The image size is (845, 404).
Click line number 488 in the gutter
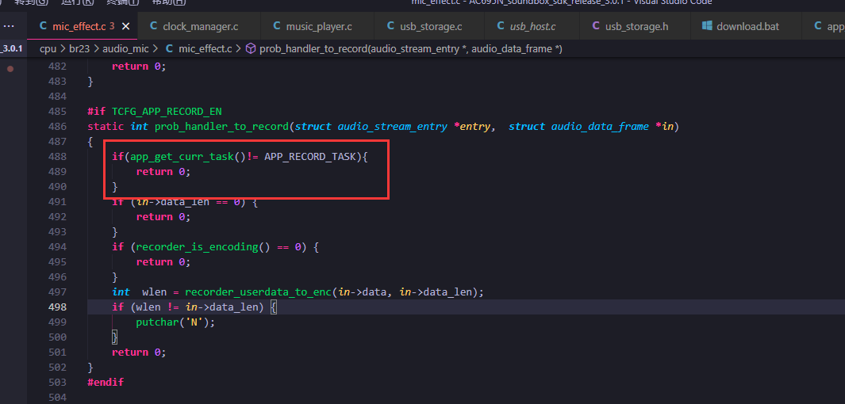tap(57, 157)
